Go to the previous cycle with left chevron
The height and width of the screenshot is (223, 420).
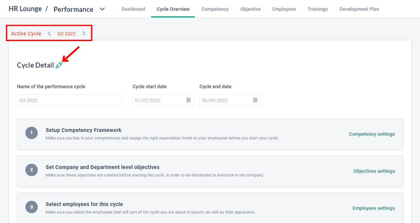(x=50, y=34)
